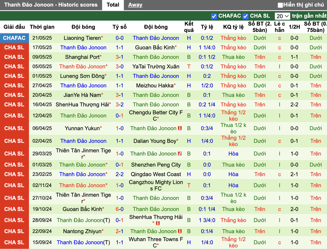
Task: Click red card icon in 06/04/25 Yunnan Yukun row
Action: [180, 128]
